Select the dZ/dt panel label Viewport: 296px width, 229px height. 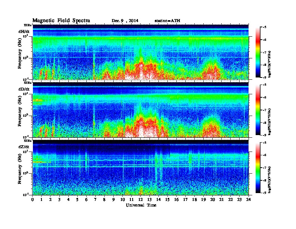24,147
